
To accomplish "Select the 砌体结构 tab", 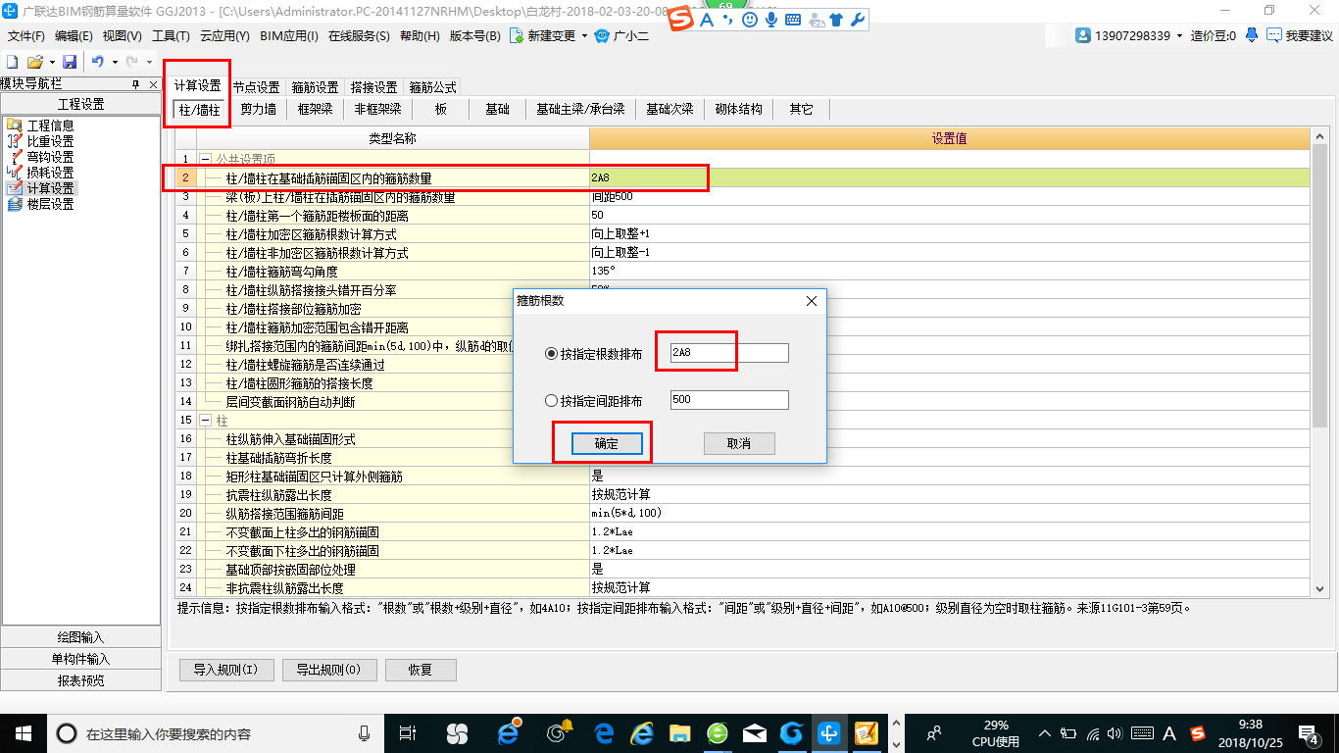I will (738, 109).
